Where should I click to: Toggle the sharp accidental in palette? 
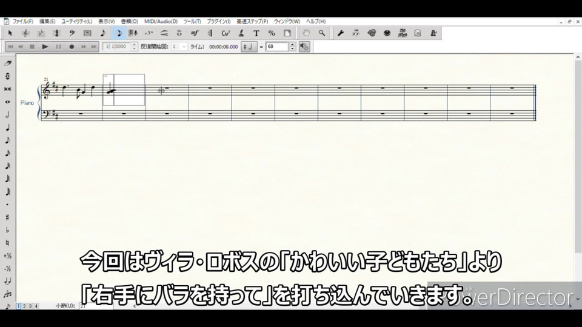coord(7,217)
